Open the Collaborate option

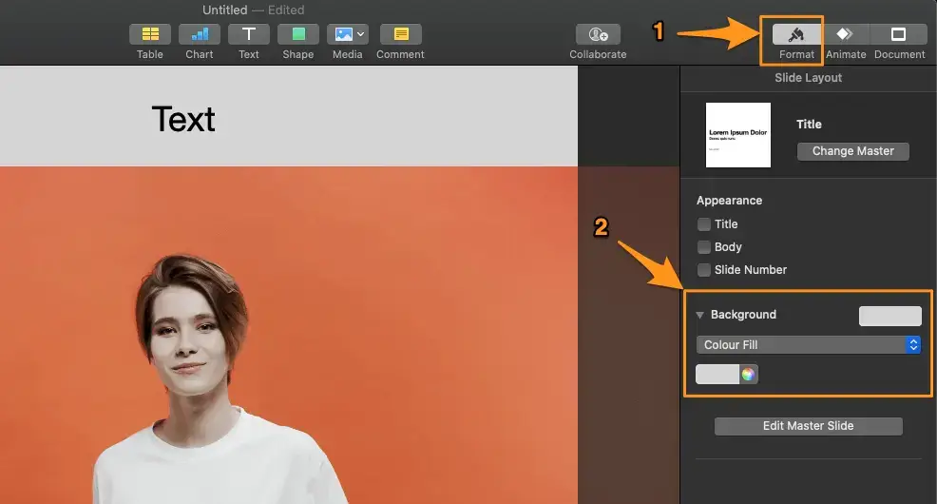point(598,34)
